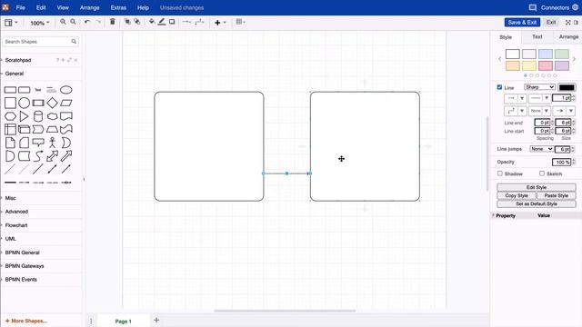Switch to the Arrange tab in format panel
Image resolution: width=582 pixels, height=327 pixels.
567,36
